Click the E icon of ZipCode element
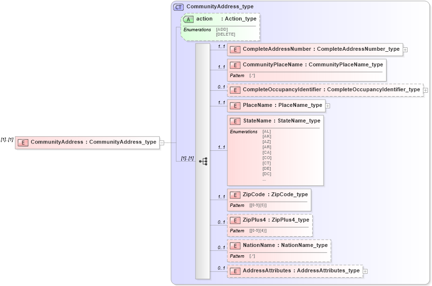 pos(234,194)
